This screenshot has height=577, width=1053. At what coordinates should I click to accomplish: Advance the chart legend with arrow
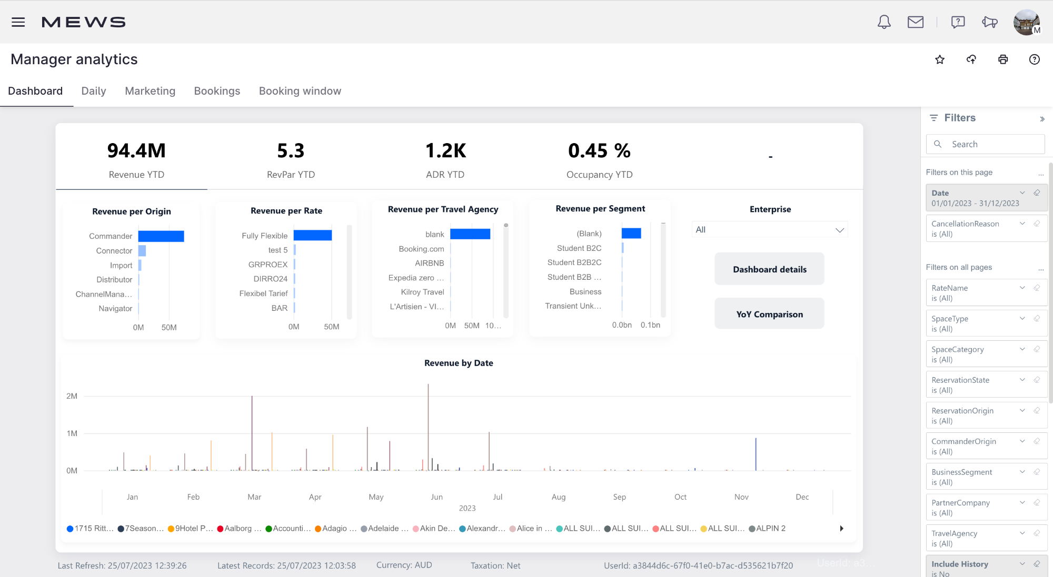(841, 529)
